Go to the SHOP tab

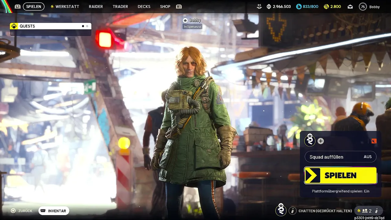[x=165, y=6]
